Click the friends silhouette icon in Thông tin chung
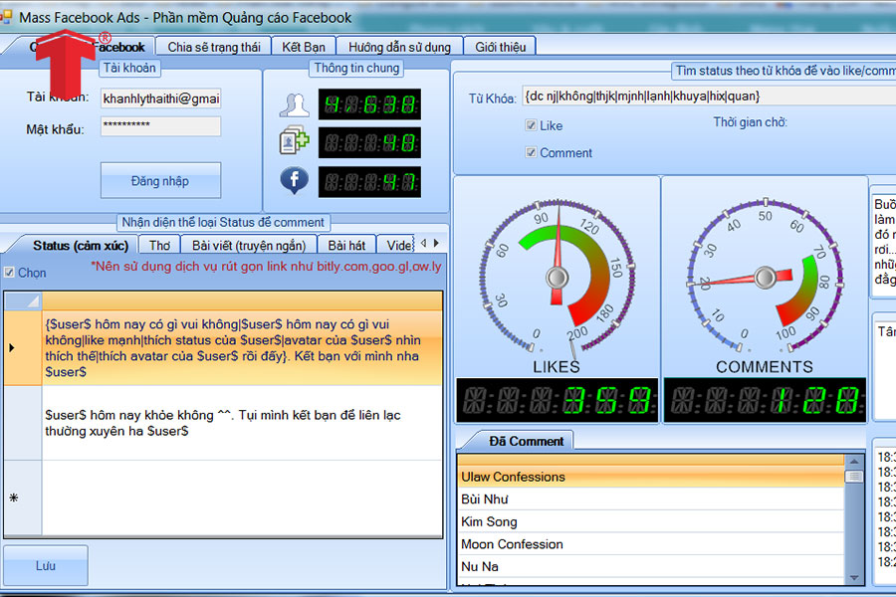The image size is (896, 597). pyautogui.click(x=295, y=105)
